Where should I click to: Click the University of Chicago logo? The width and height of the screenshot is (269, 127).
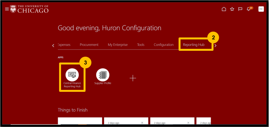(29, 9)
